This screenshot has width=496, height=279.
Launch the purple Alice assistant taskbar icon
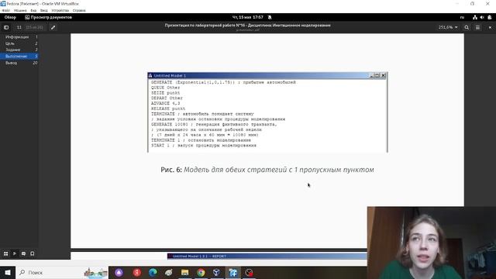[x=119, y=272]
